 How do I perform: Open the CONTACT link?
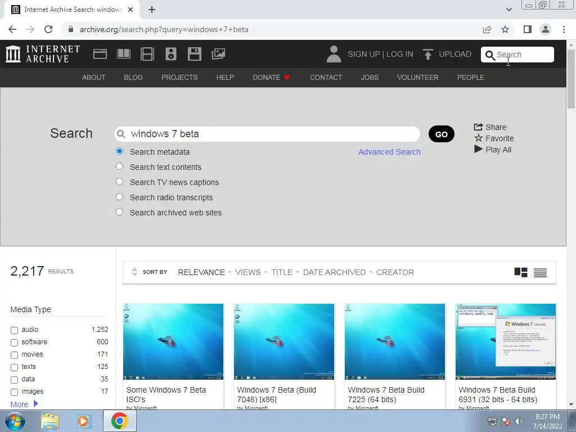click(x=326, y=78)
